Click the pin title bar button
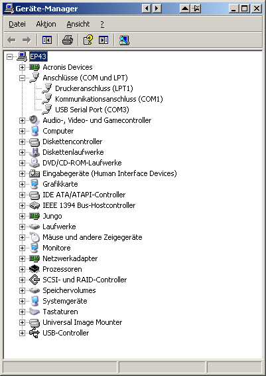This screenshot has height=376, width=266. 196,9
